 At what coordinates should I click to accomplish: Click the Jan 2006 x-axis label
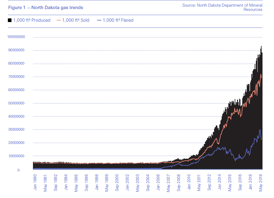[x=158, y=181]
